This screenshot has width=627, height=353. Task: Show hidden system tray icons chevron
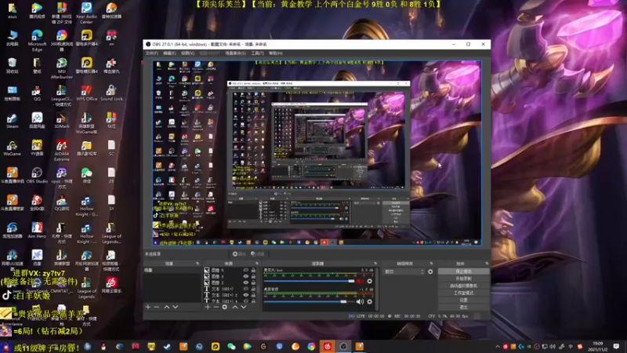coord(498,347)
